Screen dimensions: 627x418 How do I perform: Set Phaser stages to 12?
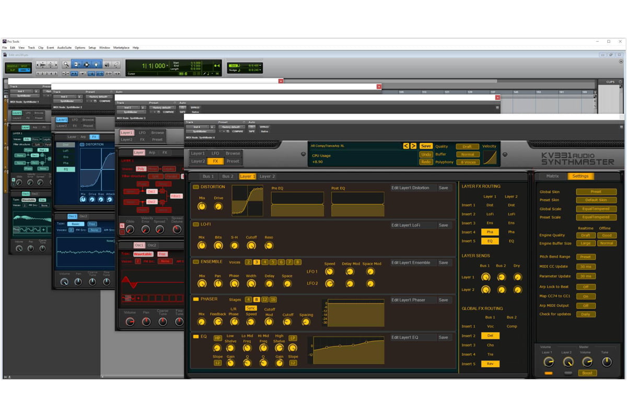[x=265, y=299]
